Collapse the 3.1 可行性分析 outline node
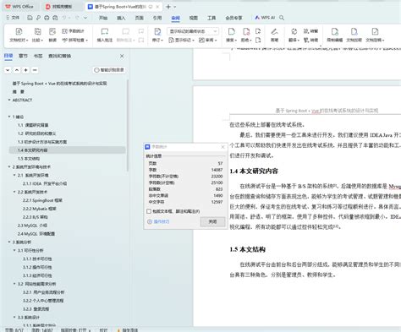Viewport: 401px width, 332px height. tap(14, 250)
